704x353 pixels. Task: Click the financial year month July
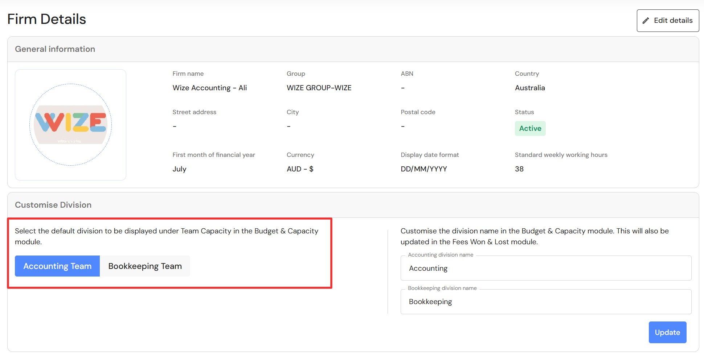[x=179, y=169]
